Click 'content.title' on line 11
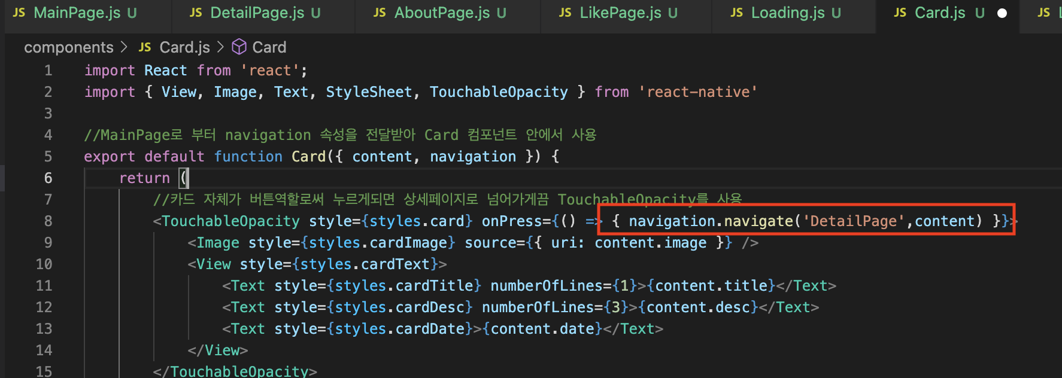This screenshot has width=1062, height=378. pos(711,286)
